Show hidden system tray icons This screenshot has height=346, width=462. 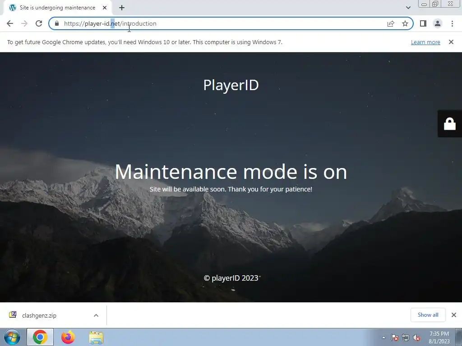[x=383, y=337]
